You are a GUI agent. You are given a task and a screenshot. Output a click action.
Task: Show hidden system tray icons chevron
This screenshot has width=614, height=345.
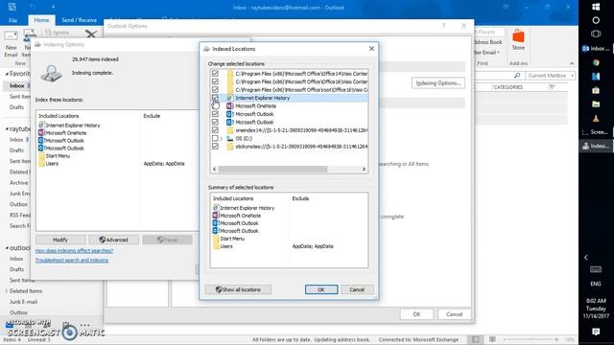tap(586, 258)
